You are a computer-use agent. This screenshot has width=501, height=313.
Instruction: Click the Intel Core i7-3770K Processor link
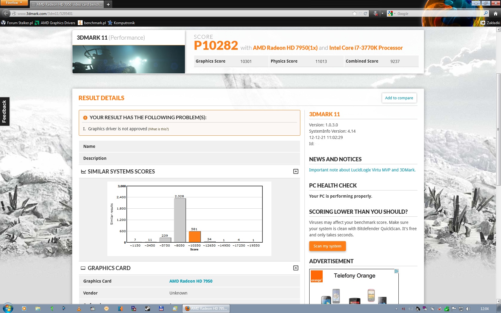(x=366, y=48)
